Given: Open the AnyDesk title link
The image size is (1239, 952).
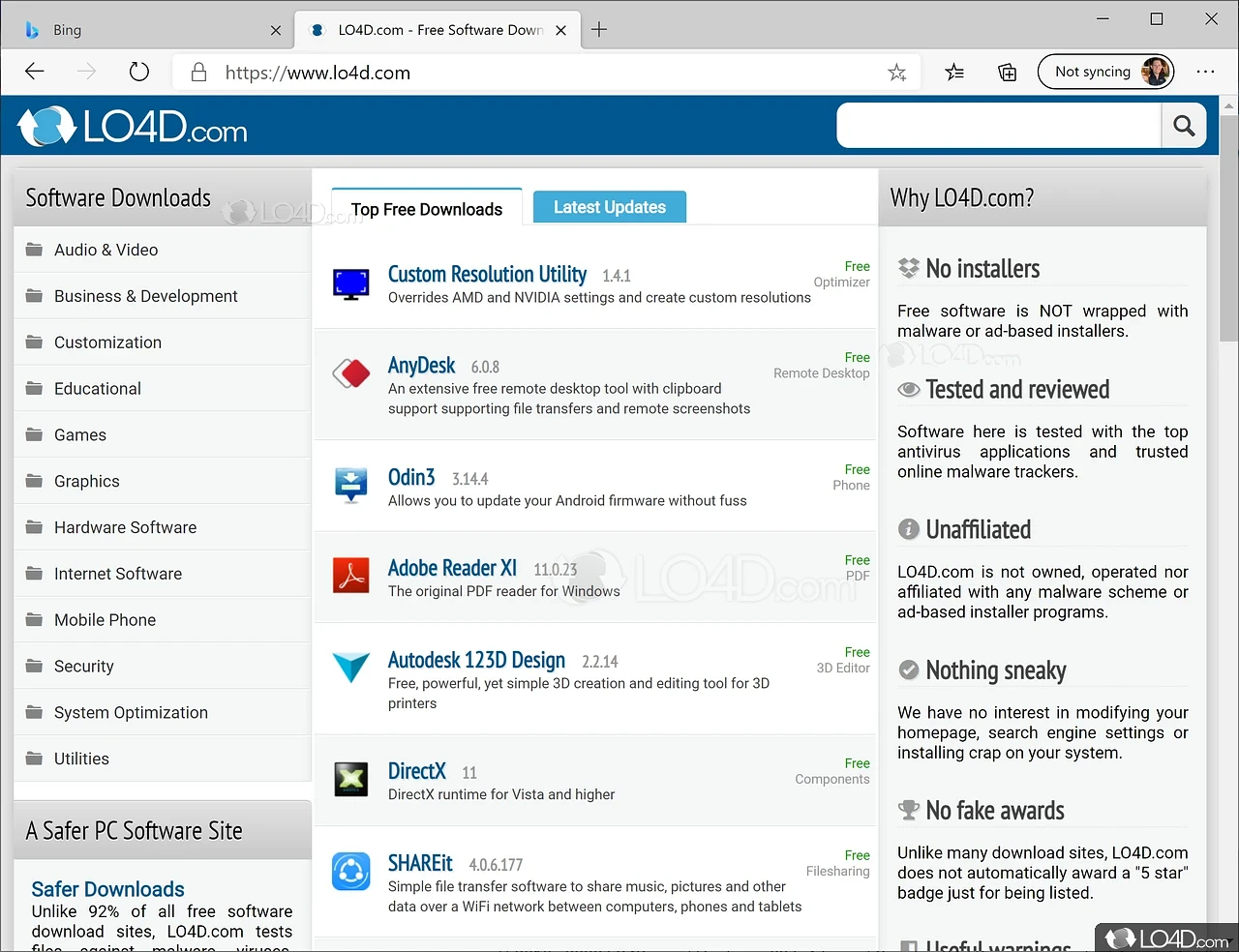Looking at the screenshot, I should pyautogui.click(x=421, y=366).
